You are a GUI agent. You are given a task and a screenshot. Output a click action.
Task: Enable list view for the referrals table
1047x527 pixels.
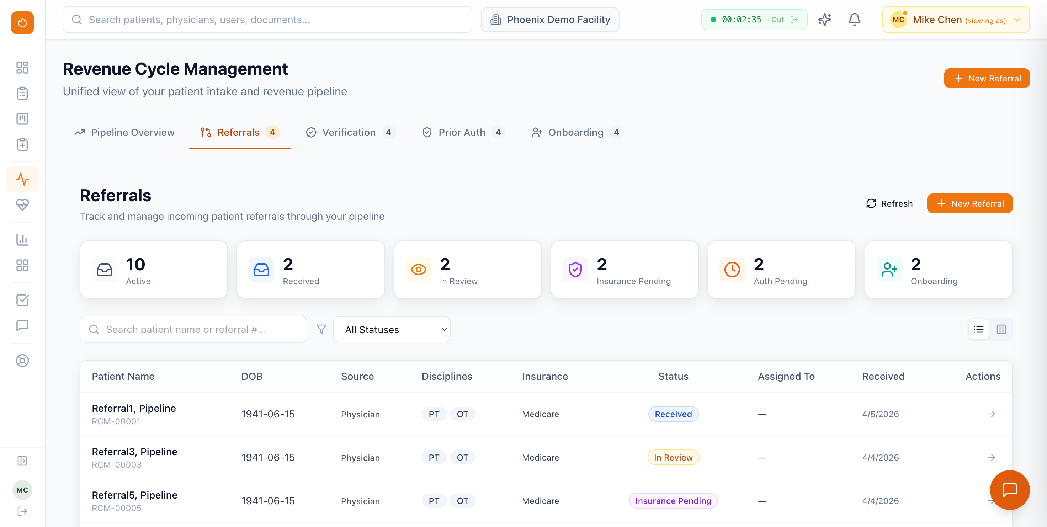(979, 329)
